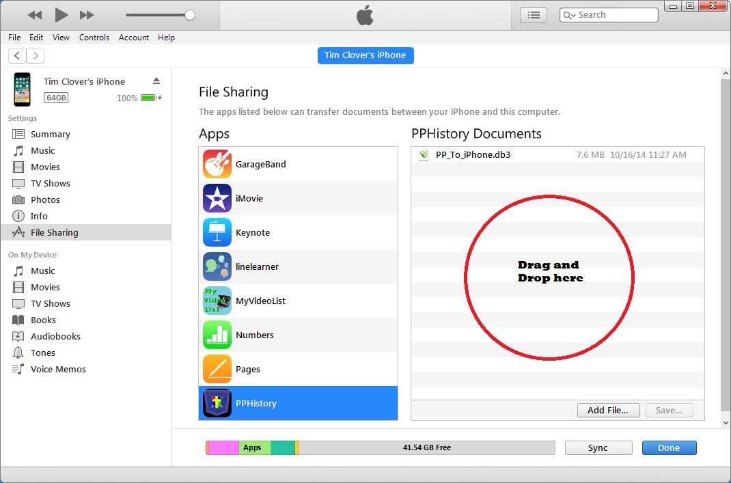Image resolution: width=731 pixels, height=483 pixels.
Task: Select Movies under Settings
Action: (45, 167)
